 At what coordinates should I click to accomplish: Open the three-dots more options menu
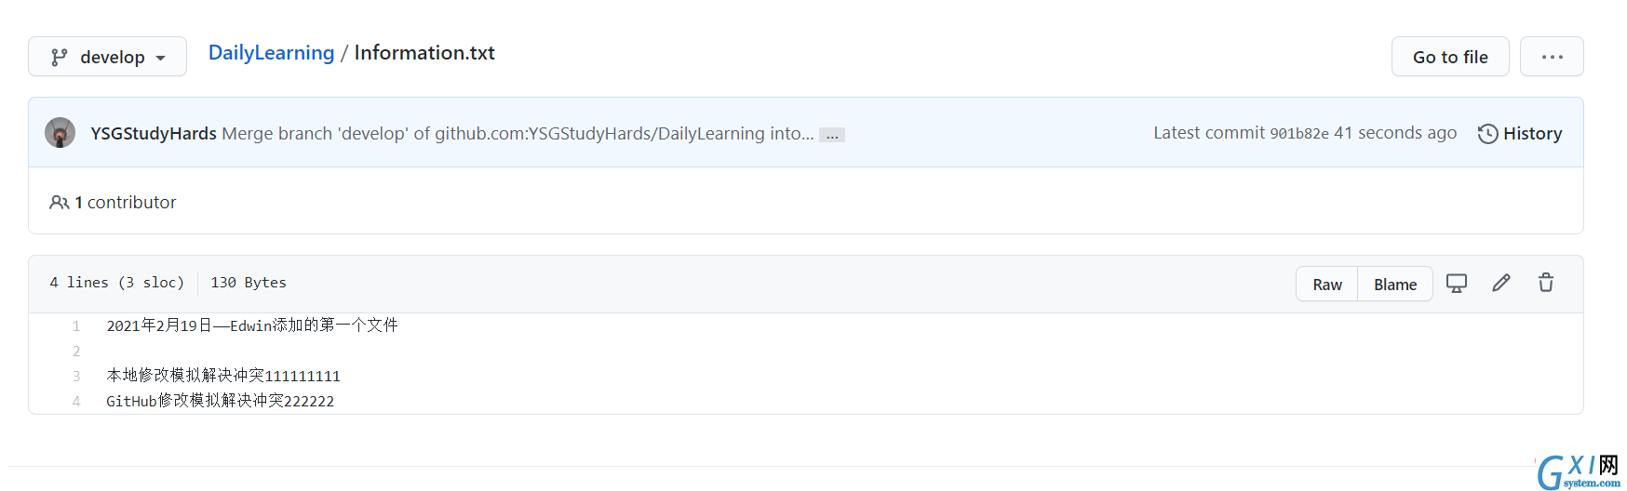pyautogui.click(x=1552, y=57)
